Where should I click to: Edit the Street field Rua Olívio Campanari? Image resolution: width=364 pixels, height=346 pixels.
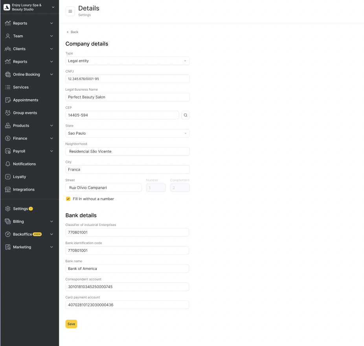(103, 188)
